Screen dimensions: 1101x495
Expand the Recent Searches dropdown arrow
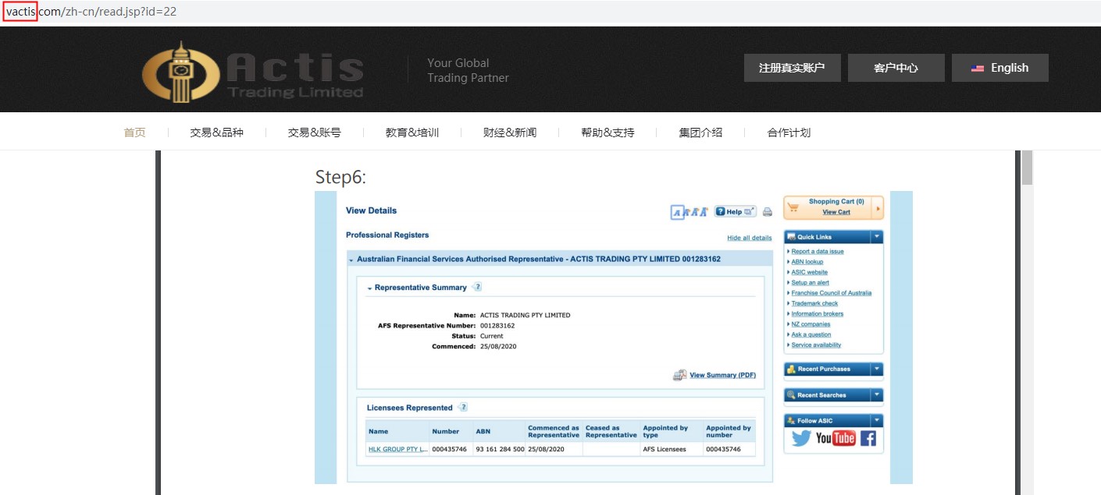coord(877,394)
